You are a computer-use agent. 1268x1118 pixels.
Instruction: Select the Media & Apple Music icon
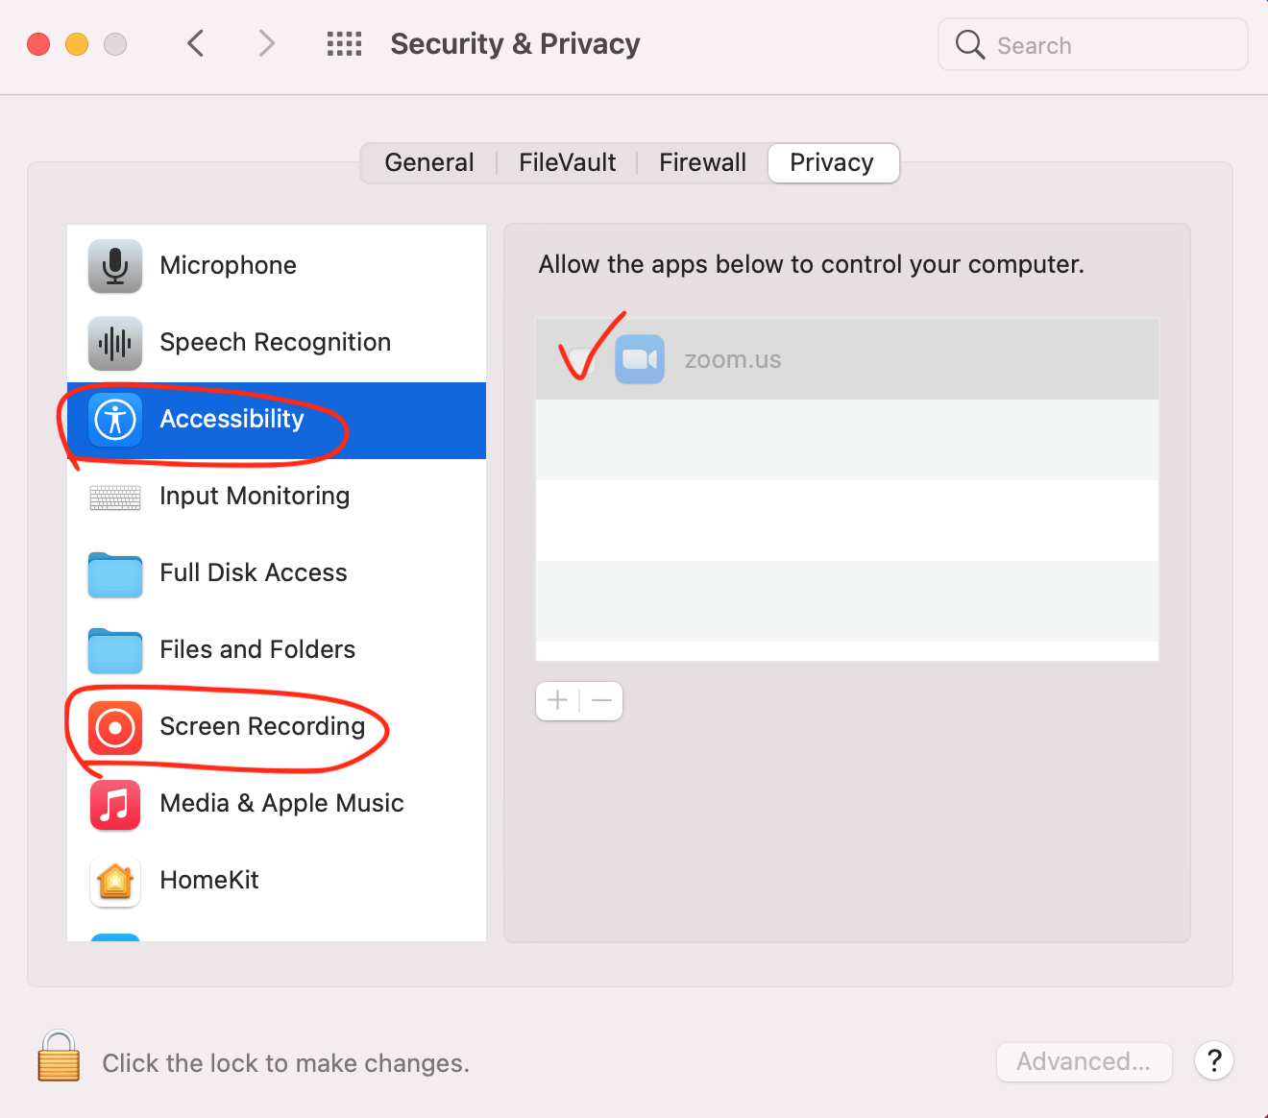coord(115,804)
